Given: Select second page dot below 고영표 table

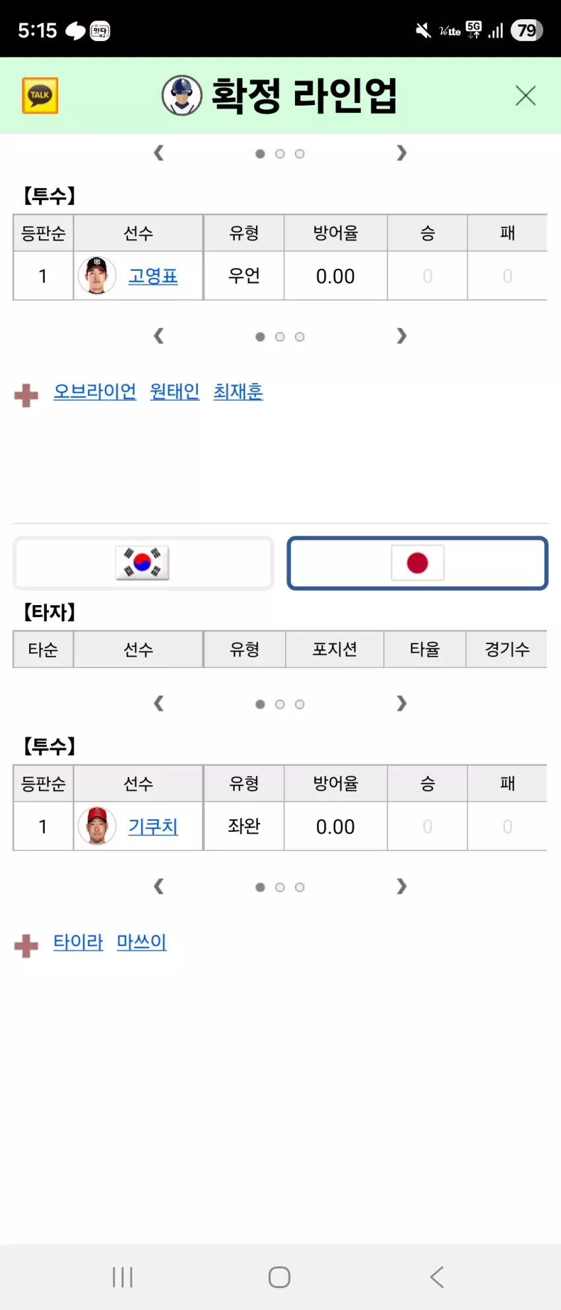Looking at the screenshot, I should click(x=280, y=337).
